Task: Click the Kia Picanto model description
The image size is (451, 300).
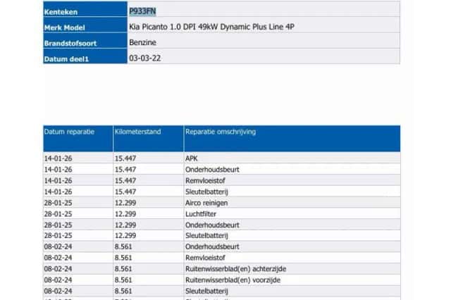Action: tap(211, 27)
